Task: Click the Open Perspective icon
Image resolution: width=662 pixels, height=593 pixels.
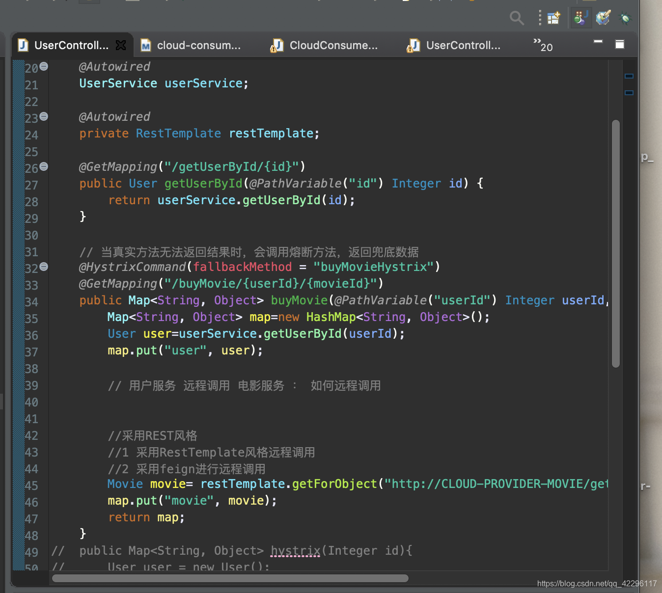Action: click(x=554, y=18)
